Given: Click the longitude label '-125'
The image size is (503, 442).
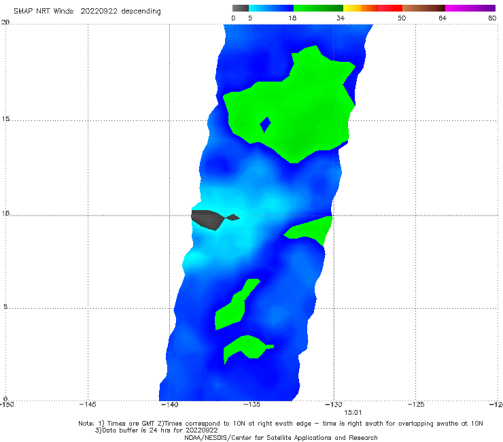Looking at the screenshot, I should tap(416, 405).
